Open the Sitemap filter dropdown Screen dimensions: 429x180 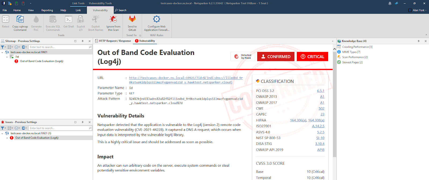[3, 47]
